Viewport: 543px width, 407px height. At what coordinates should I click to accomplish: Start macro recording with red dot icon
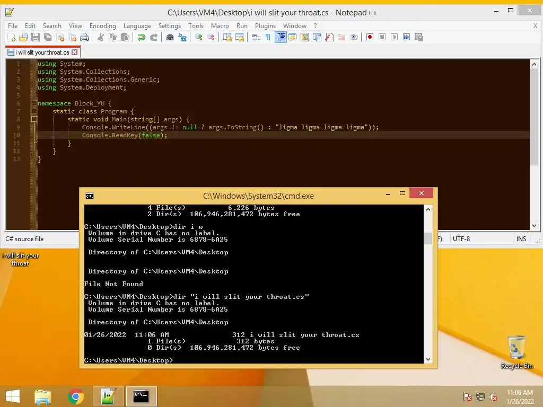coord(370,37)
